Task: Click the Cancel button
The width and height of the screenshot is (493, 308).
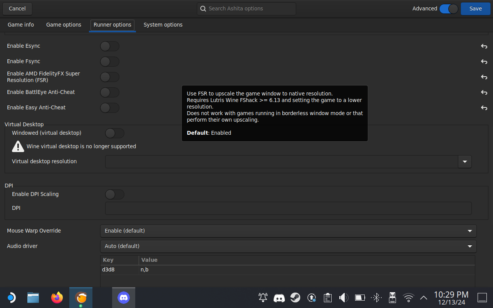Action: [17, 8]
